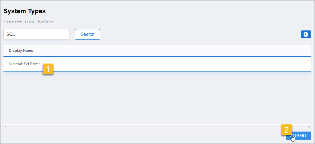This screenshot has width=315, height=144.
Task: Click the yellow step 1 callout badge
Action: point(48,69)
